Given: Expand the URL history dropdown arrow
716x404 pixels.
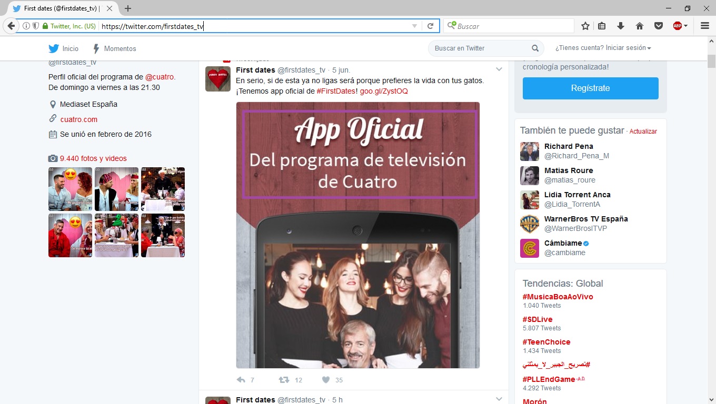Looking at the screenshot, I should [x=414, y=26].
